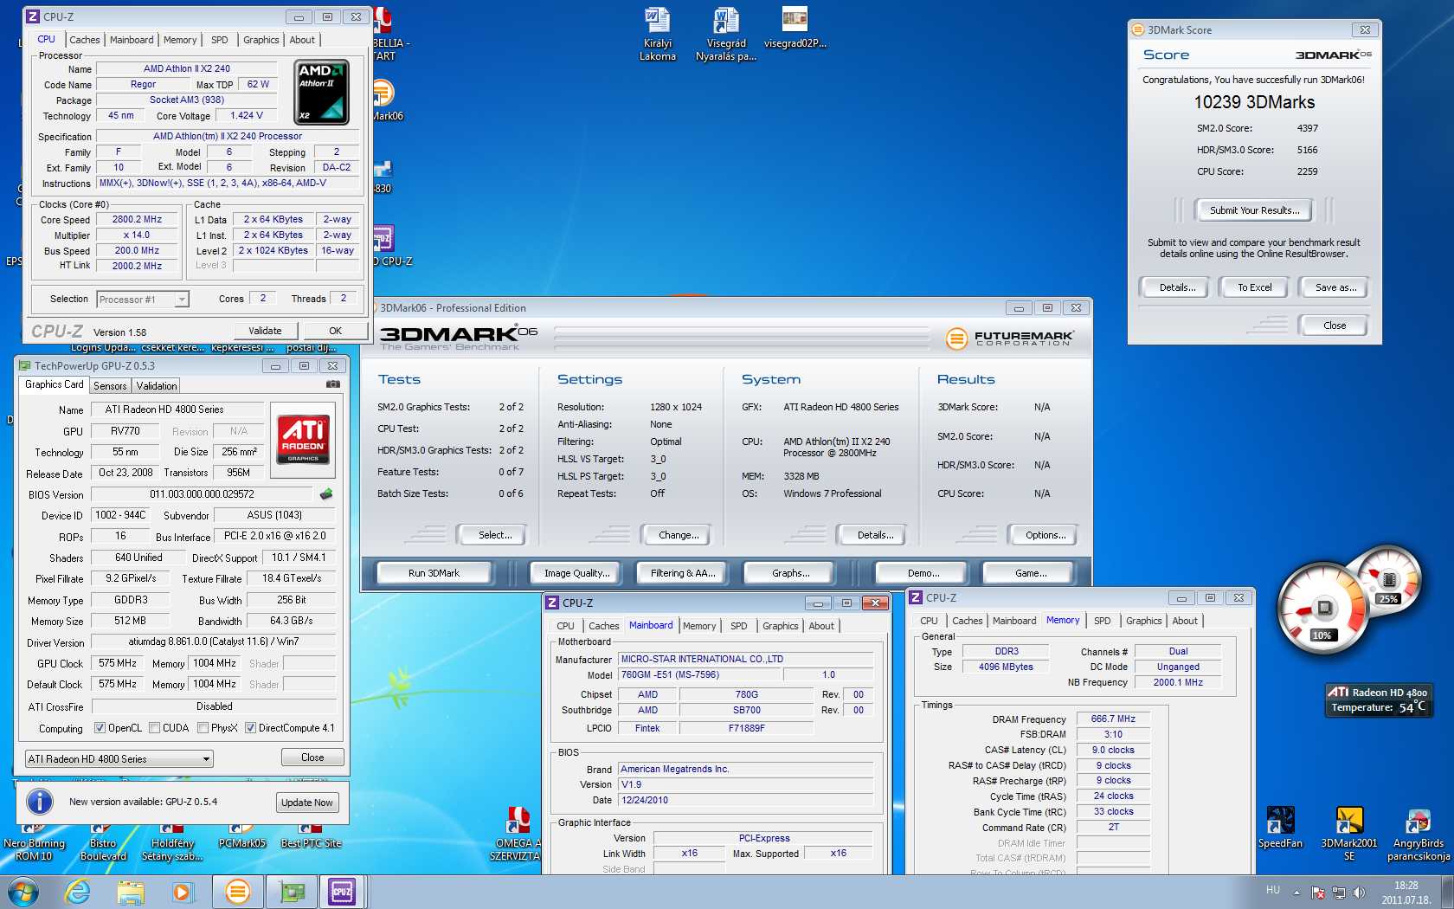
Task: Click the BIOS save icon in GPU-Z
Action: coord(326,494)
